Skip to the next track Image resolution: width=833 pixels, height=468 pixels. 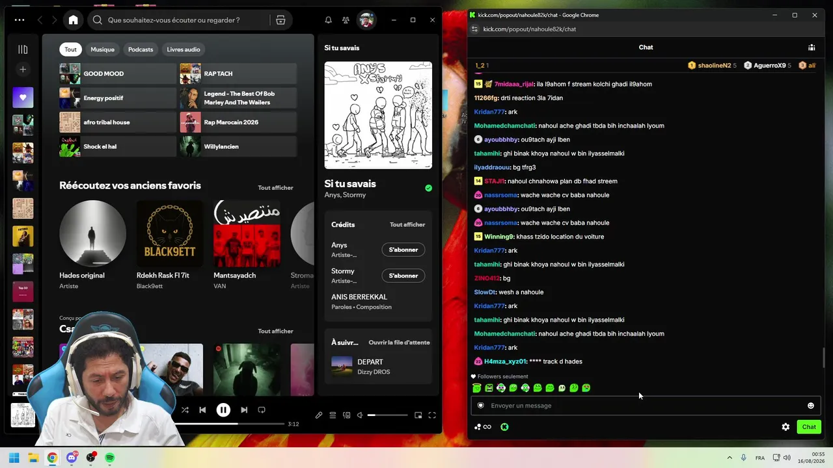244,410
